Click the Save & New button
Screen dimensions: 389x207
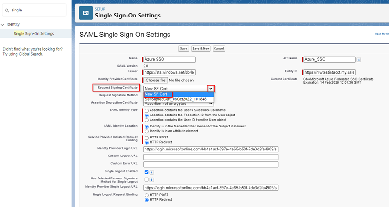pos(201,49)
